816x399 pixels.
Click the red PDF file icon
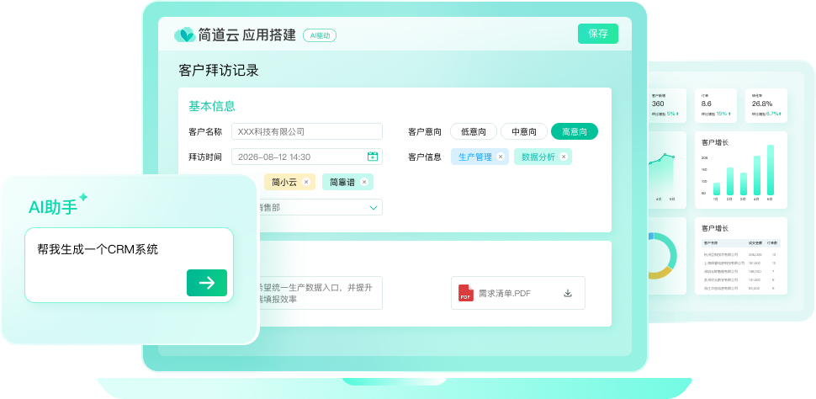466,293
